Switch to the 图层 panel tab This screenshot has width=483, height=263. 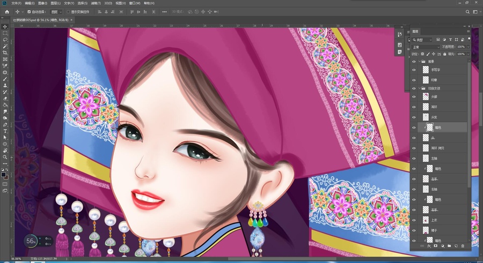[x=415, y=32]
